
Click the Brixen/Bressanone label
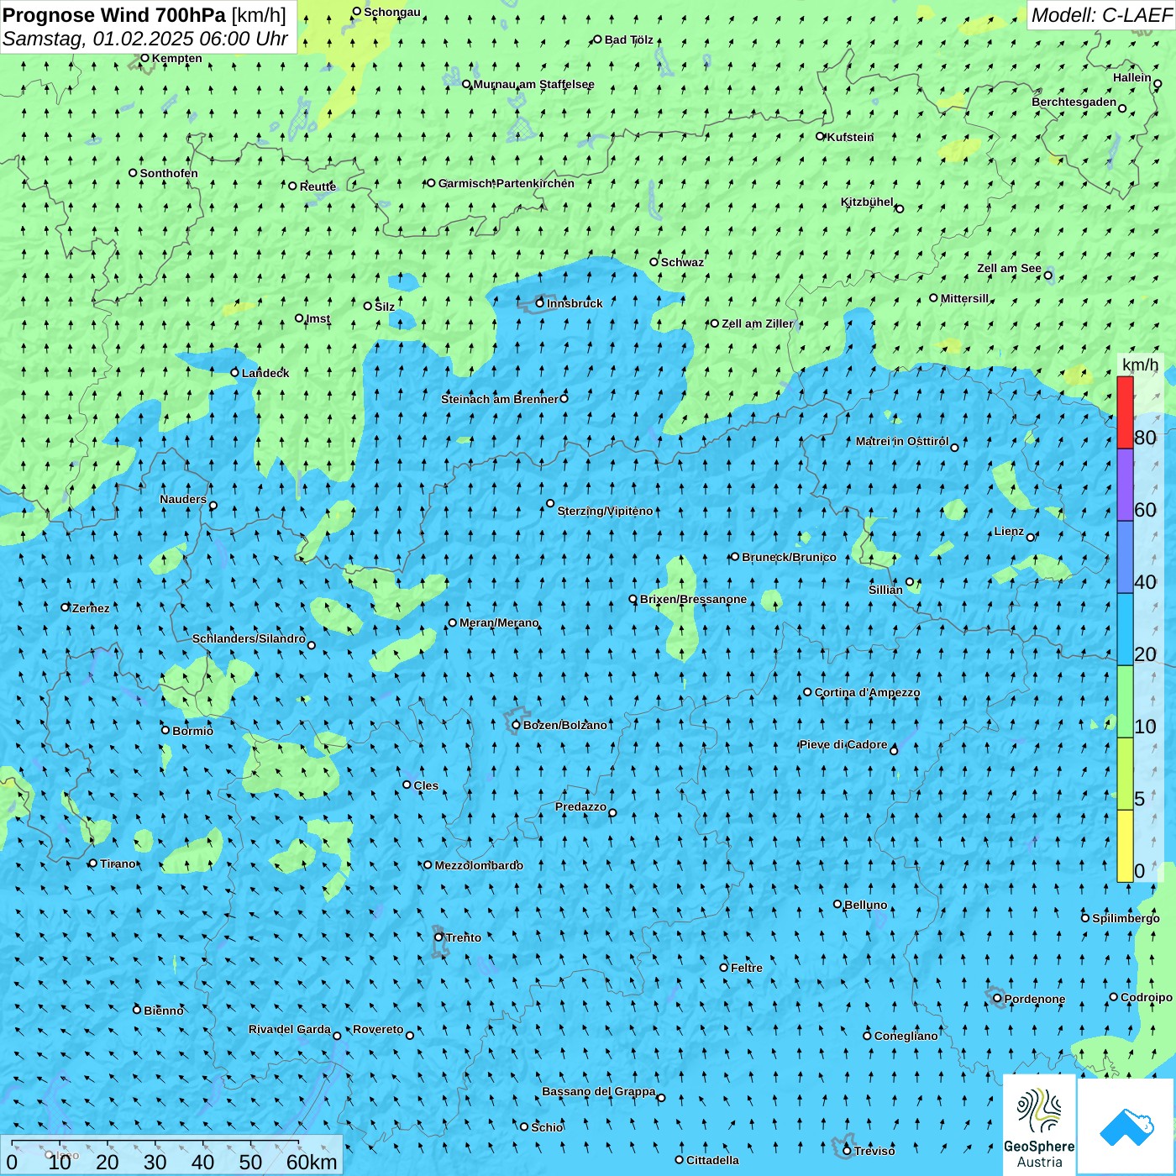[x=693, y=599]
